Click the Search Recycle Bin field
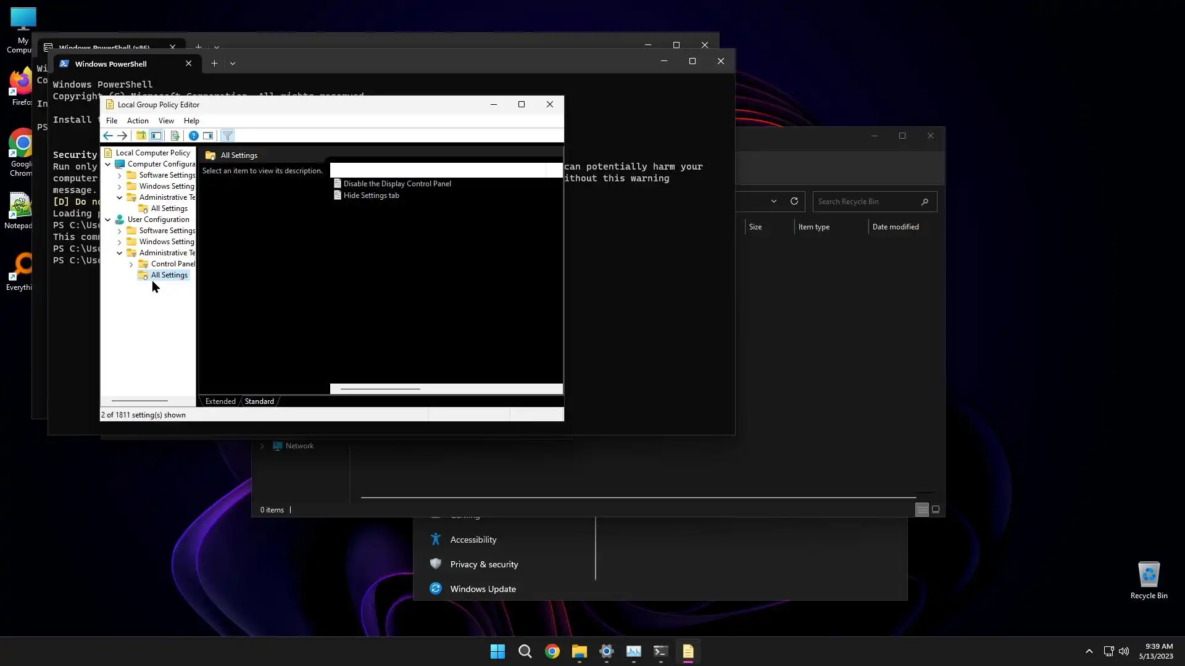Viewport: 1185px width, 666px height. [867, 202]
